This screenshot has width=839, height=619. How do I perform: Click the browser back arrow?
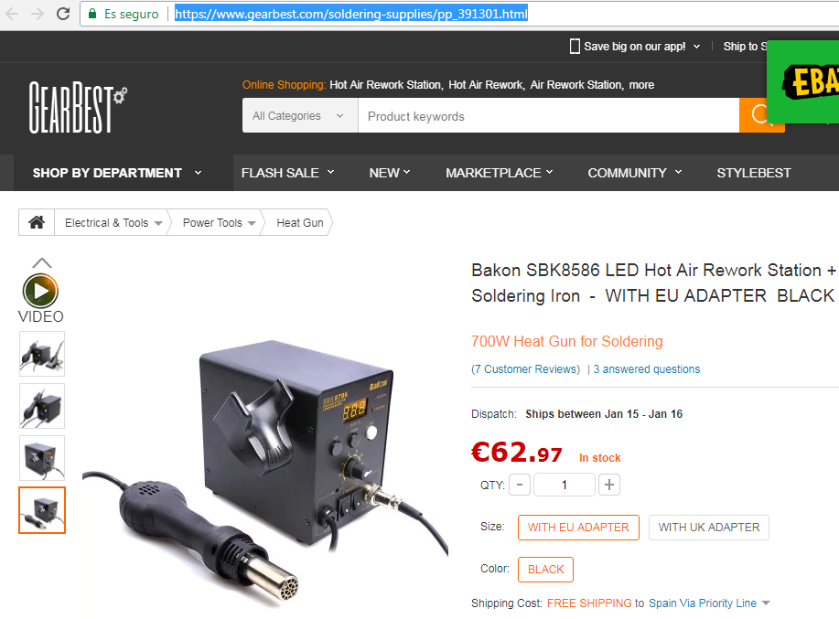[x=12, y=14]
